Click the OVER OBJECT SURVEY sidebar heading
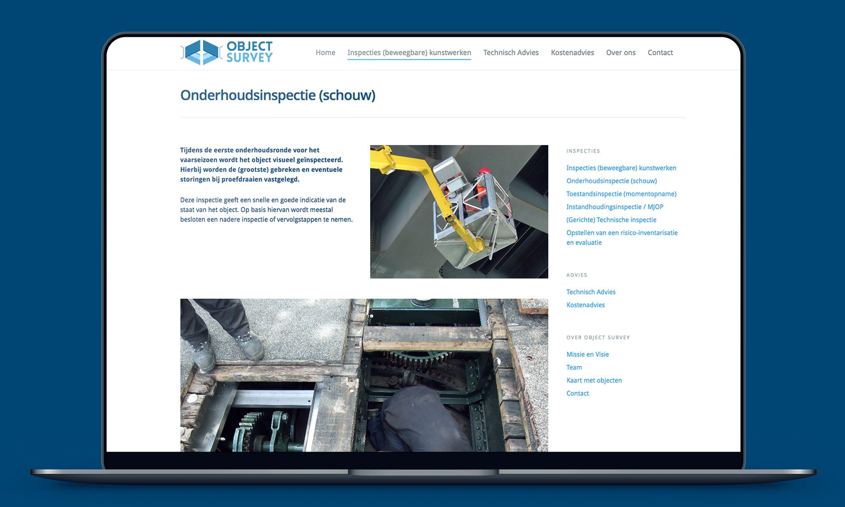The height and width of the screenshot is (507, 845). tap(598, 338)
